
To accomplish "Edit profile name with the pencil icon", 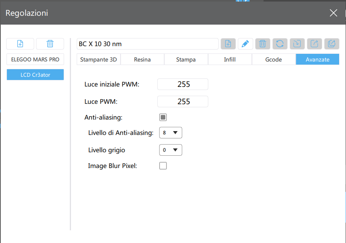I will tap(245, 44).
